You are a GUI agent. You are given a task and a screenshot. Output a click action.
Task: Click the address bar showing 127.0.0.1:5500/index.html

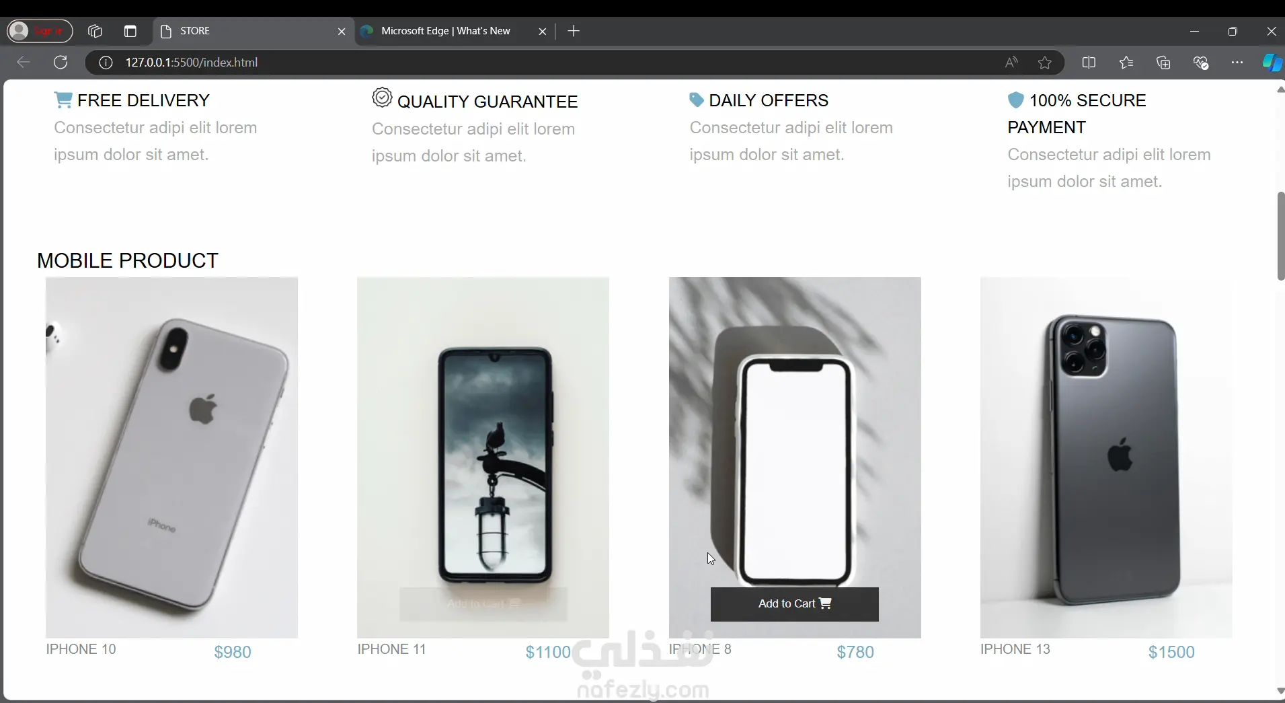[538, 63]
